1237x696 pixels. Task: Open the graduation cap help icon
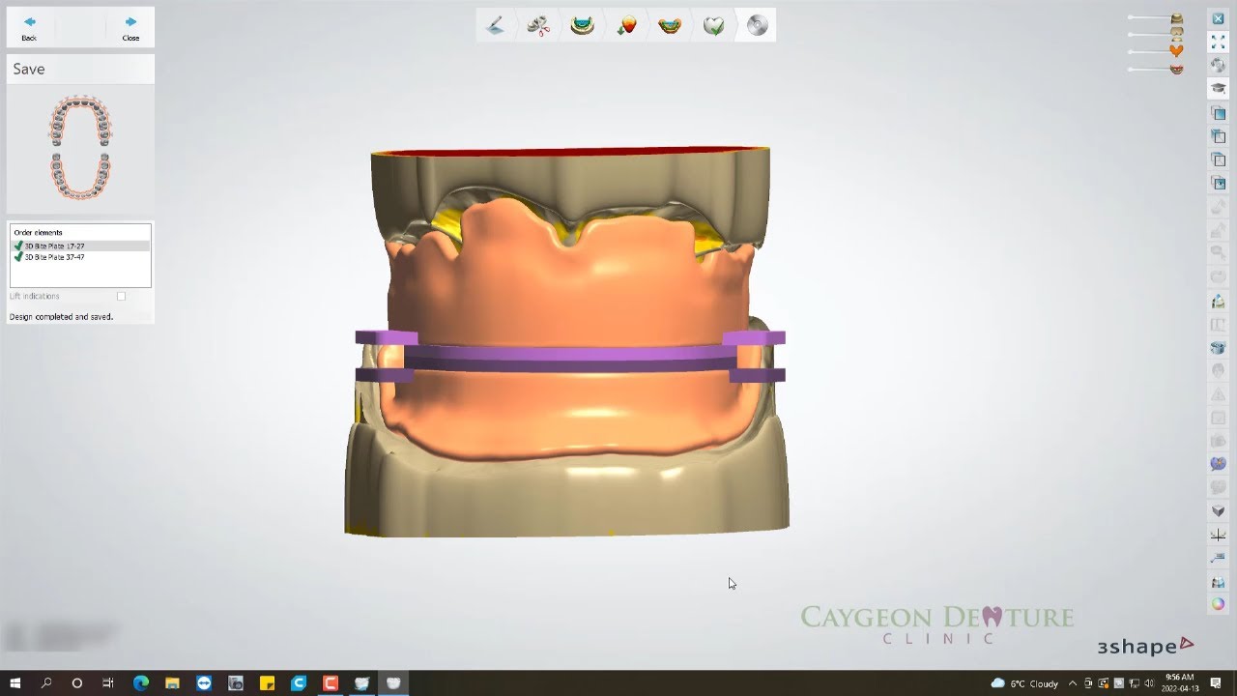1218,88
